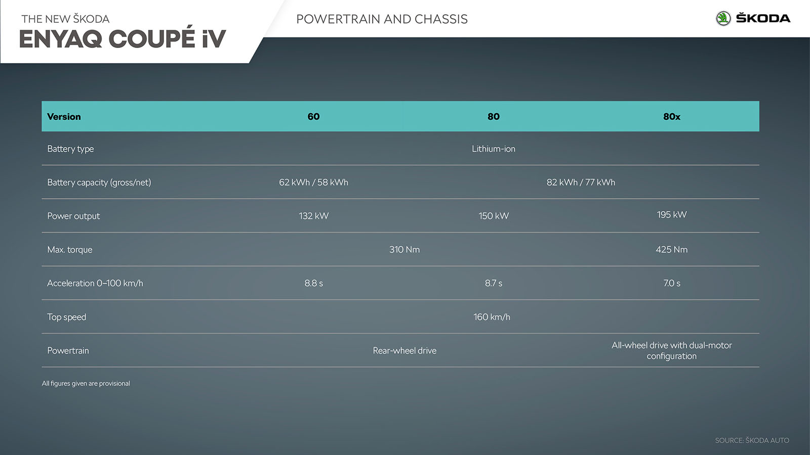This screenshot has height=455, width=810.
Task: Click the 82 kWh / 77 kWh cell
Action: pyautogui.click(x=581, y=183)
